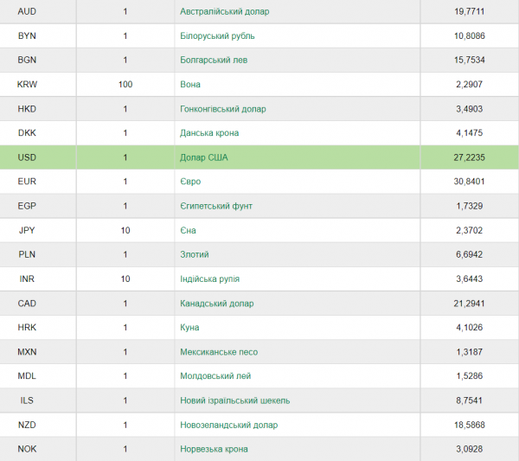Click the unit count 10 for JPY
This screenshot has height=461, width=519.
[125, 230]
